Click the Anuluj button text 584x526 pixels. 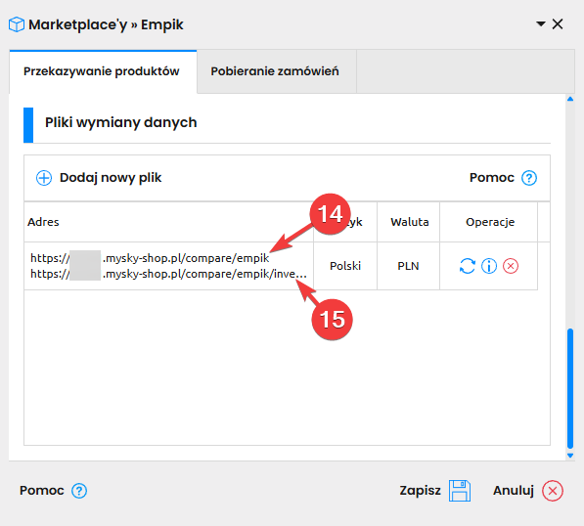tap(514, 491)
